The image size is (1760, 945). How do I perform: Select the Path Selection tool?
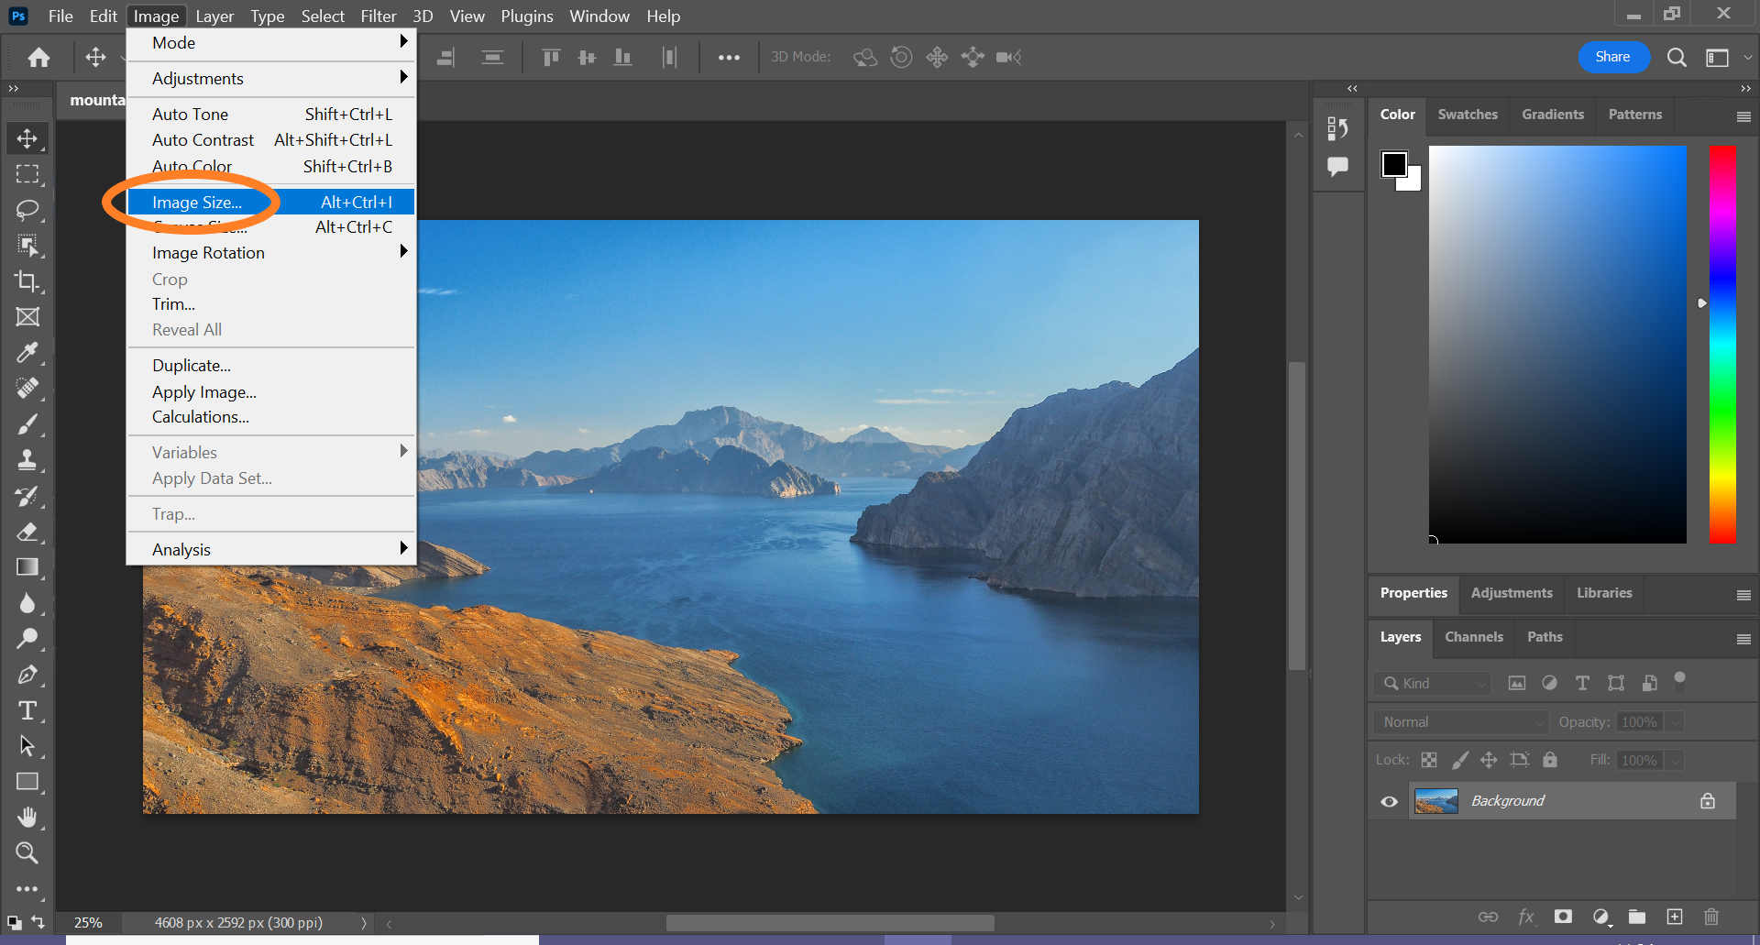(x=27, y=746)
